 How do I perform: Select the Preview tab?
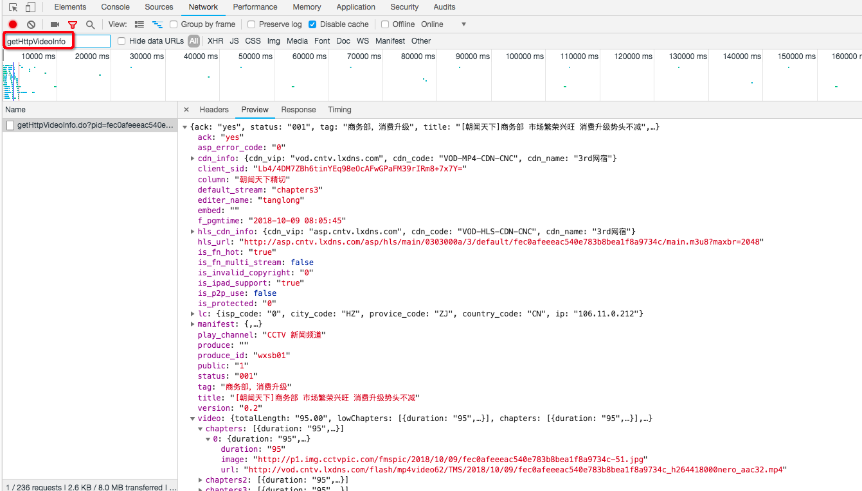click(255, 110)
